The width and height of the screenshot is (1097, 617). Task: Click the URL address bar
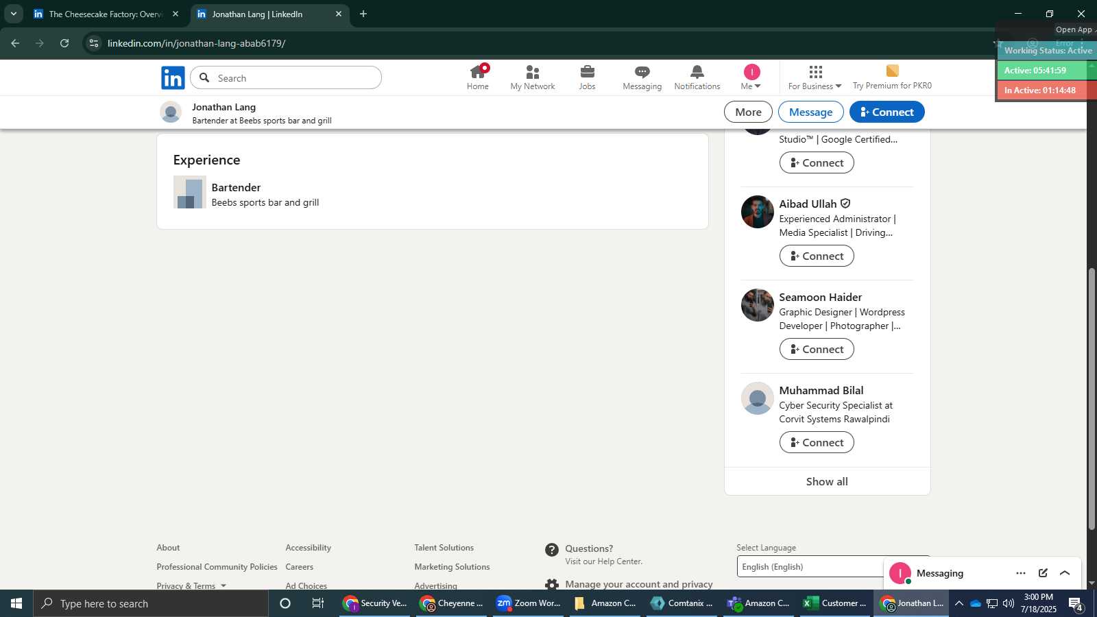click(535, 43)
